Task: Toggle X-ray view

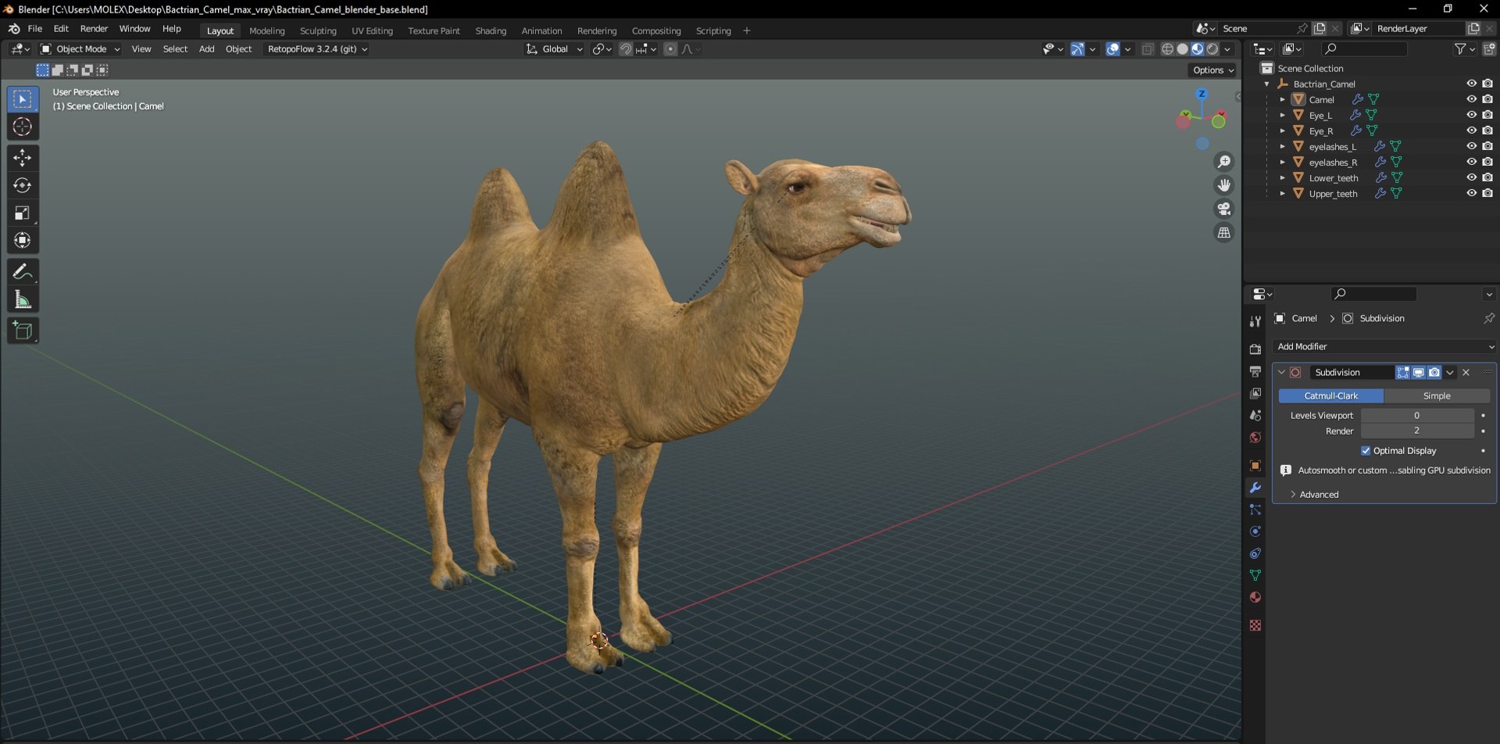Action: coord(1147,48)
